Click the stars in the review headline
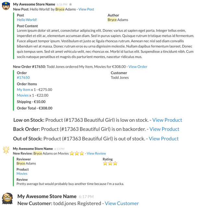This screenshot has height=212, width=201. pos(77,153)
